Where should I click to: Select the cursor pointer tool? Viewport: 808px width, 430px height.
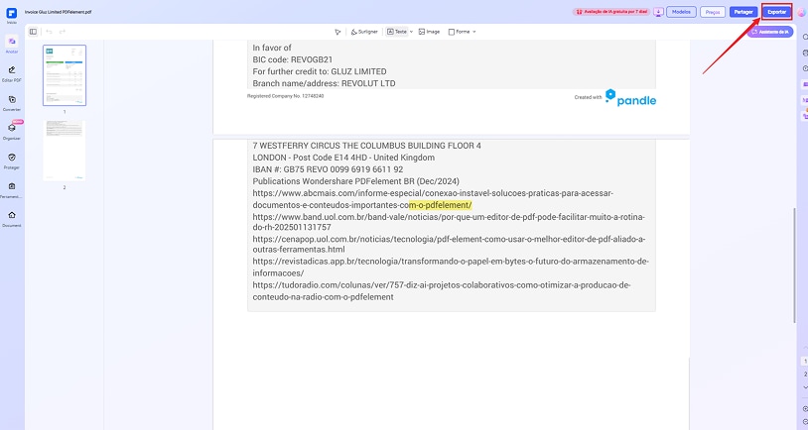pyautogui.click(x=337, y=32)
